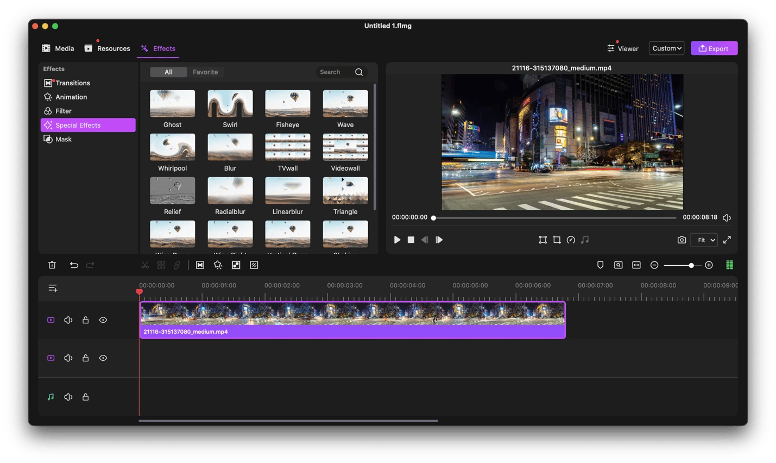Click the red playhead marker on the ruler
776x463 pixels.
[139, 292]
